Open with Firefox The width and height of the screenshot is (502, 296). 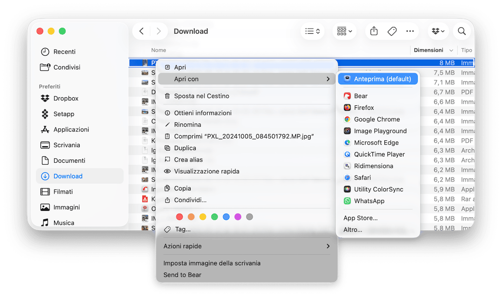[x=378, y=108]
